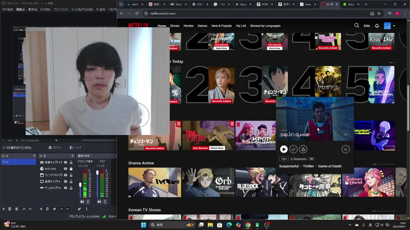Toggle visibility of kick chat source
410x230 pixels.
pos(65,169)
